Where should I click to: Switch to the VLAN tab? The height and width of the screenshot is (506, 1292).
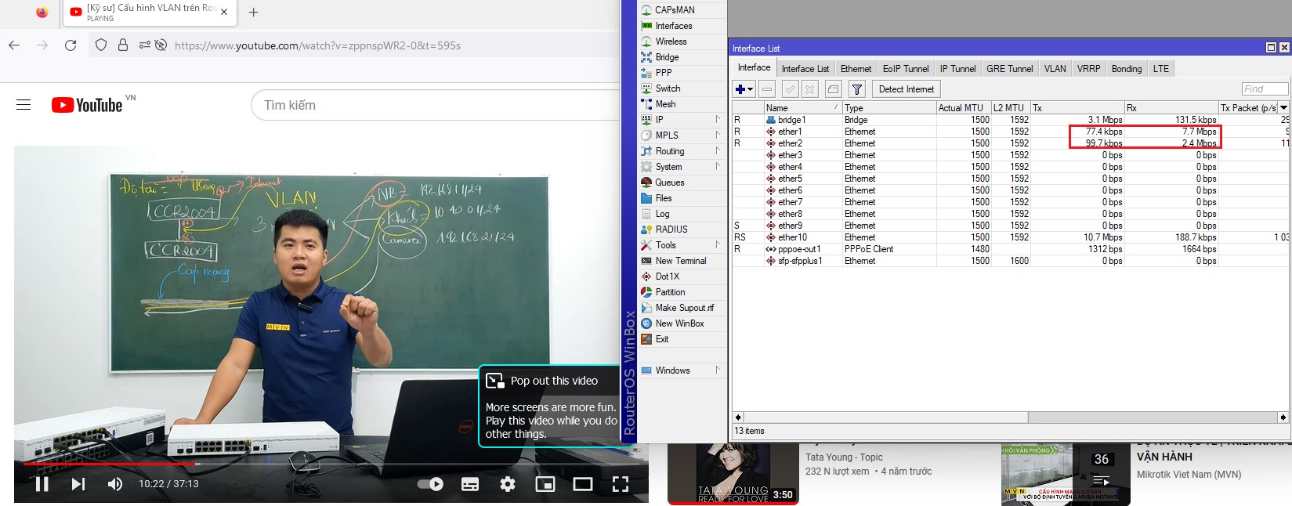(1055, 69)
